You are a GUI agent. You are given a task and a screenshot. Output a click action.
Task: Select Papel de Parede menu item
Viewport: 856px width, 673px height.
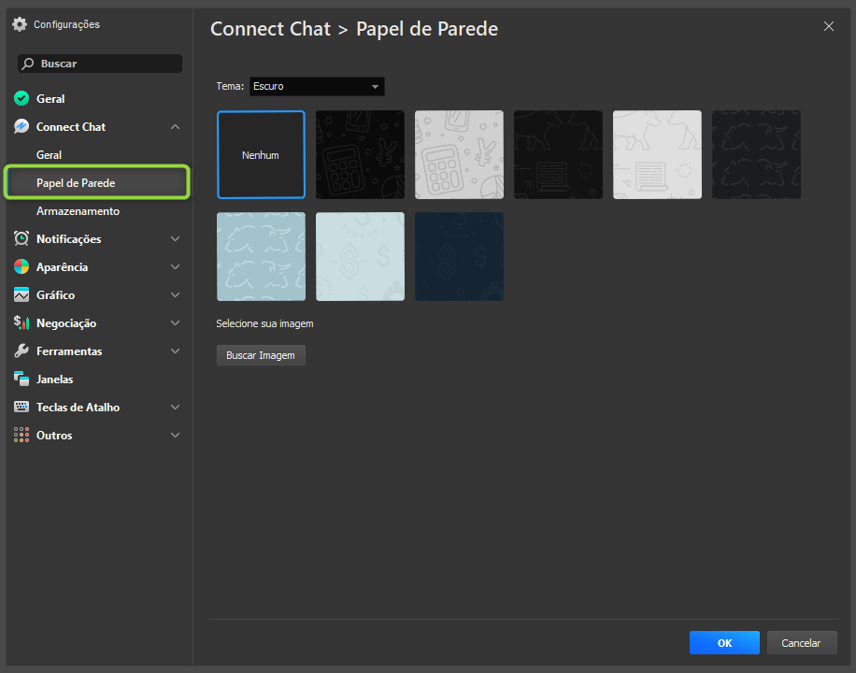point(96,182)
